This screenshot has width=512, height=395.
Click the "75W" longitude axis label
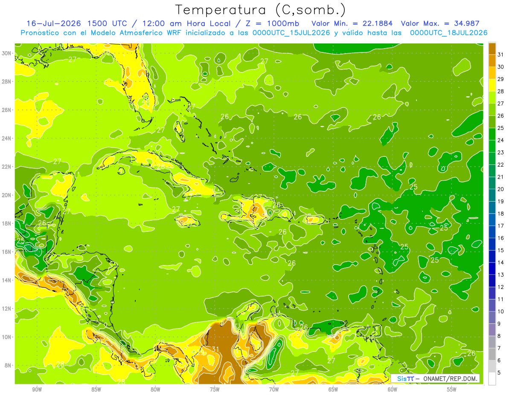(x=215, y=390)
